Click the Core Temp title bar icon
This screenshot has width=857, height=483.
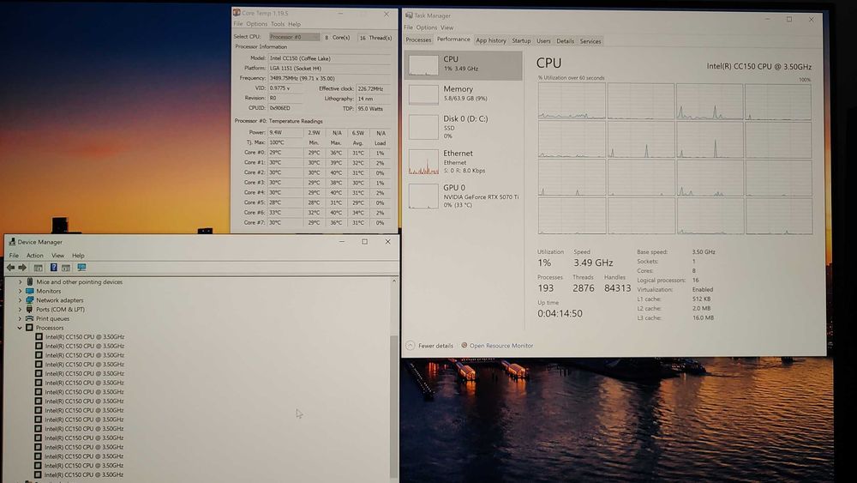(x=237, y=13)
